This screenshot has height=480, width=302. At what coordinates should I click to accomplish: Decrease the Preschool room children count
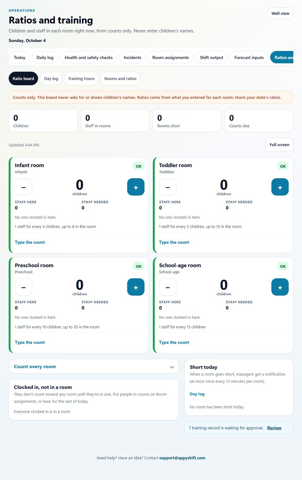24,287
